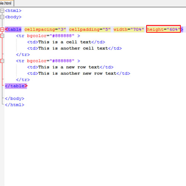Click bgcolor attribute in first tr row
The width and height of the screenshot is (186, 186).
pyautogui.click(x=51, y=36)
